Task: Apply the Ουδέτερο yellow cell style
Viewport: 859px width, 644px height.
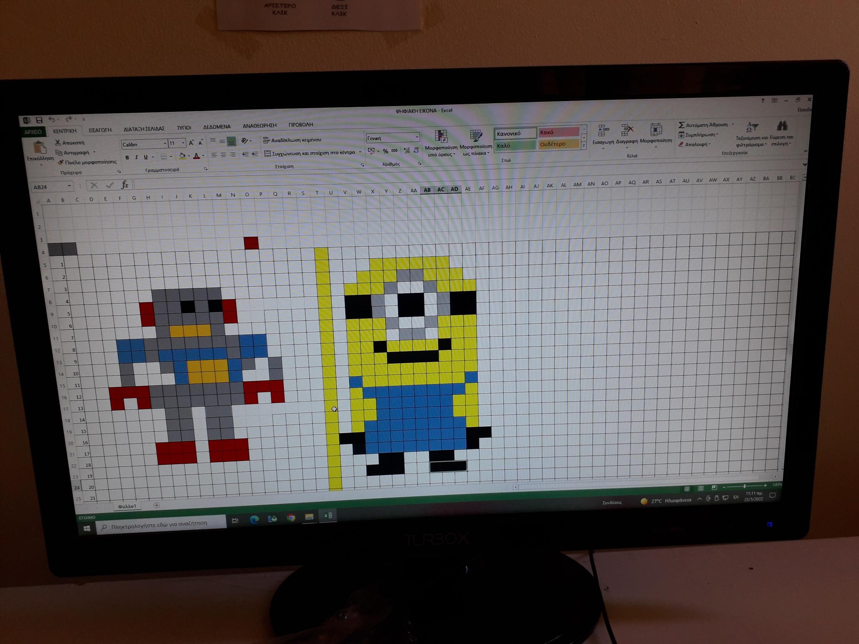Action: click(559, 144)
